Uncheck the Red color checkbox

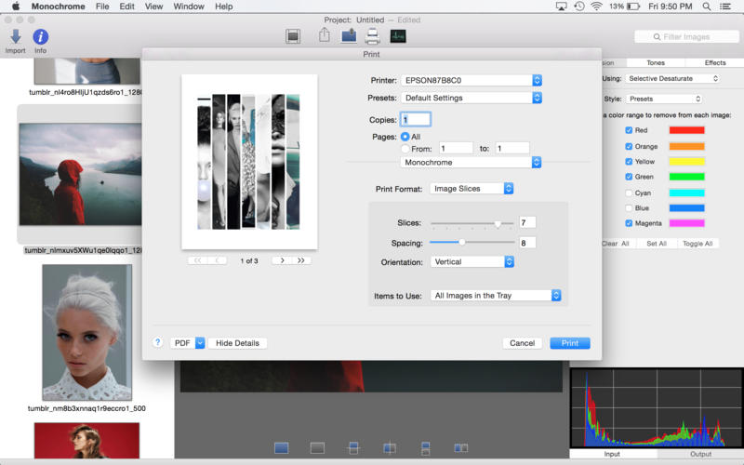pyautogui.click(x=630, y=130)
